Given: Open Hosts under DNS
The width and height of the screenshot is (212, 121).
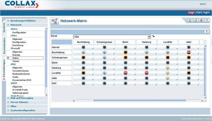Looking at the screenshot, I should coord(15,77).
